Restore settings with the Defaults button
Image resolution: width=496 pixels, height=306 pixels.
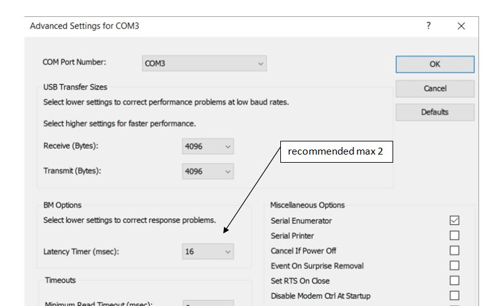click(435, 112)
